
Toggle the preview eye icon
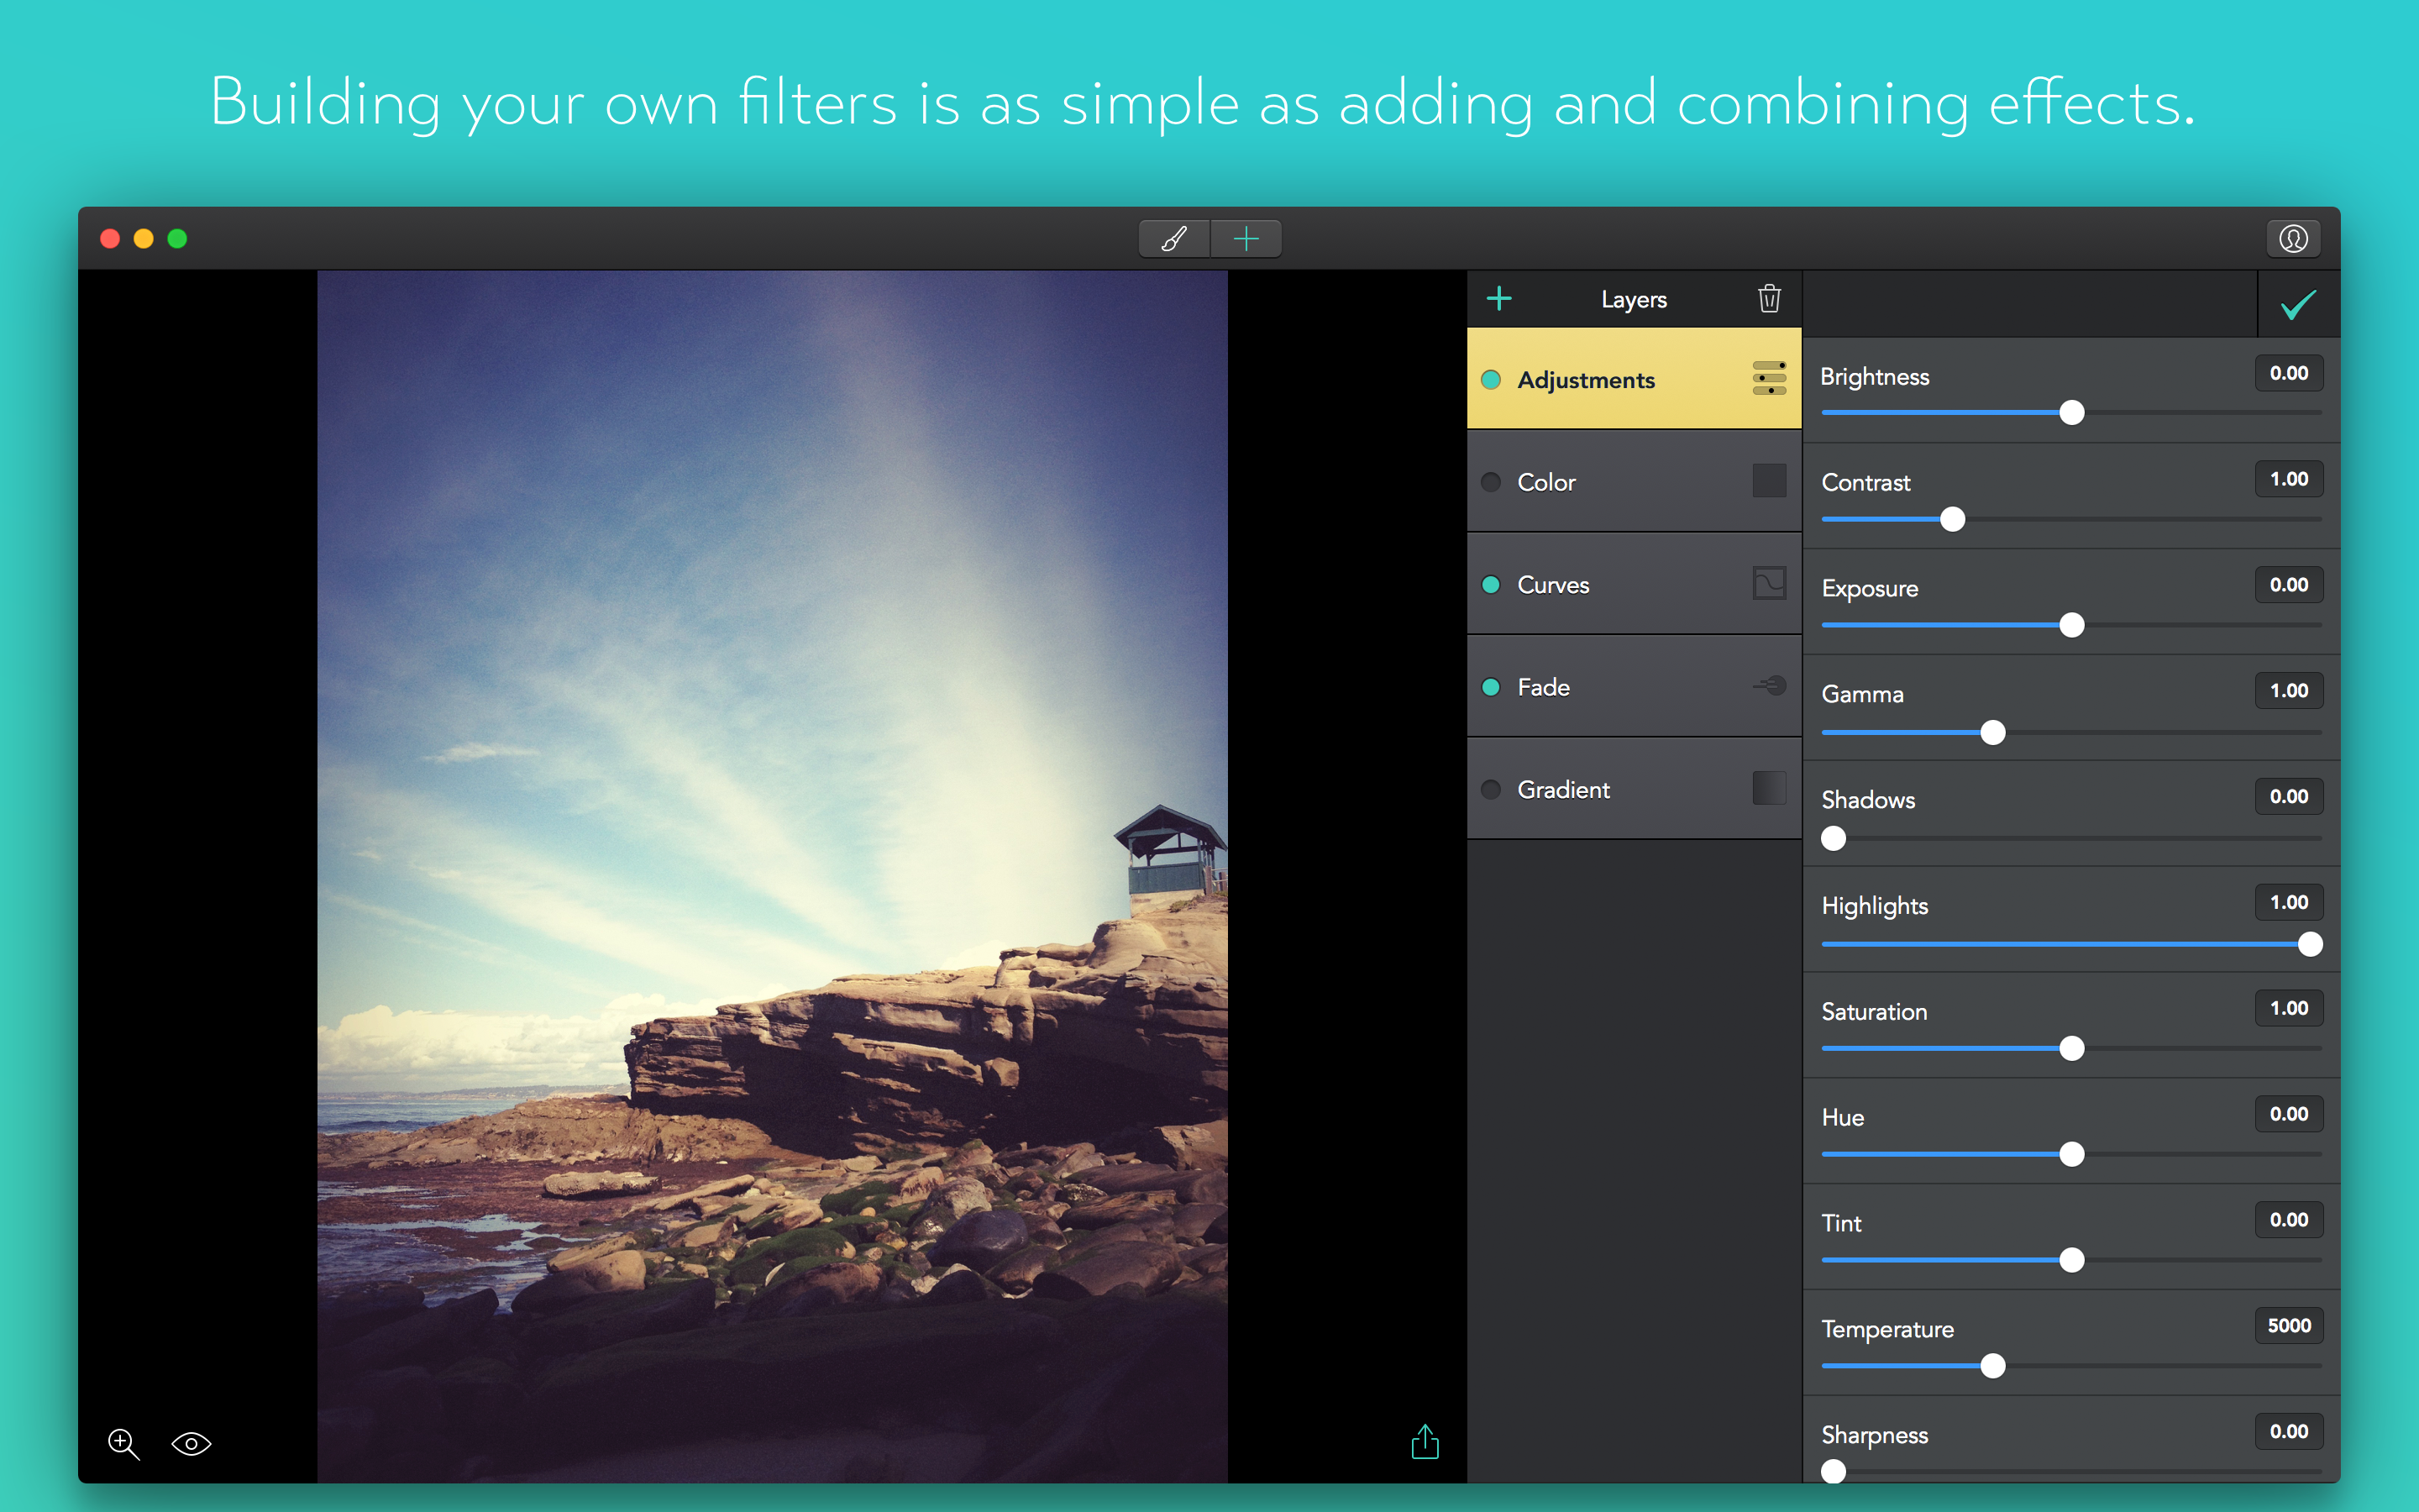pyautogui.click(x=191, y=1443)
